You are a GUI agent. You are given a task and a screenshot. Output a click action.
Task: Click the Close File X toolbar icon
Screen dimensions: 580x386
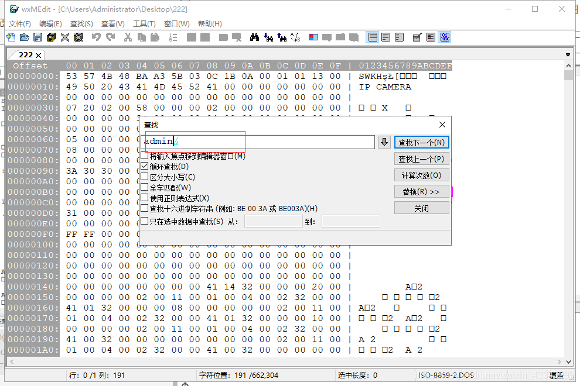[64, 37]
